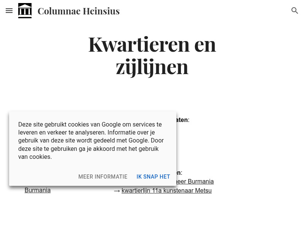Click the cookie consent dialog text
This screenshot has width=304, height=228.
[x=91, y=140]
